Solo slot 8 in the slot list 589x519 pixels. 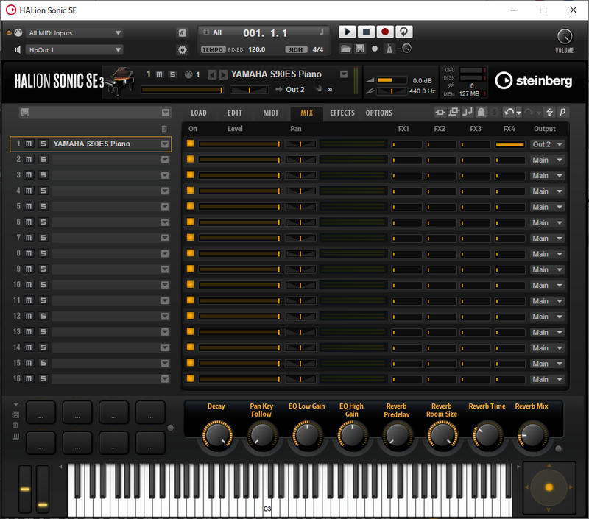(43, 253)
